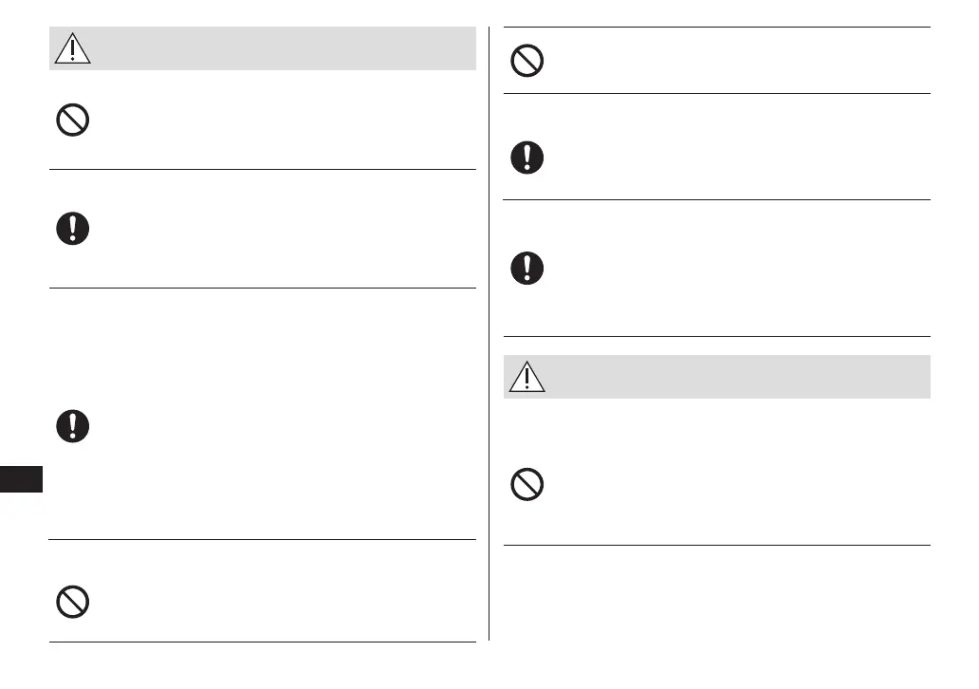Click blank text area beside the left column's first prohibition symbol
This screenshot has width=979, height=689.
(x=285, y=120)
